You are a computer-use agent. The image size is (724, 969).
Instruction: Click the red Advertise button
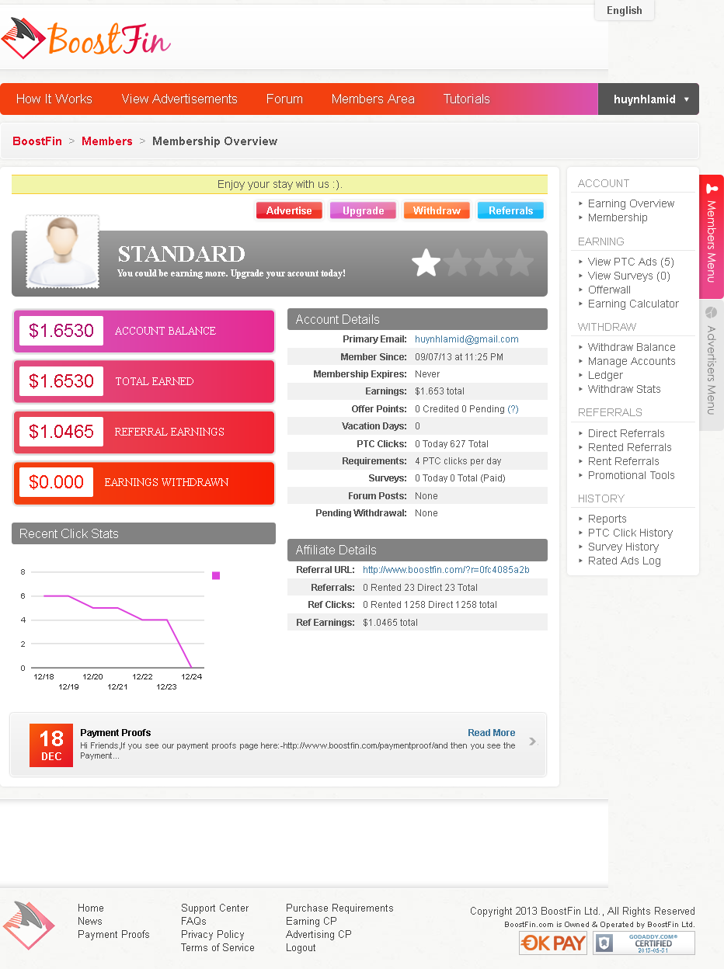[x=289, y=210]
